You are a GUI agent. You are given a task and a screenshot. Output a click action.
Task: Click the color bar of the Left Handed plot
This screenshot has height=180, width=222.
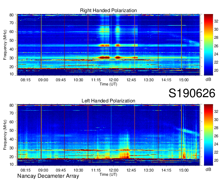(x=208, y=135)
